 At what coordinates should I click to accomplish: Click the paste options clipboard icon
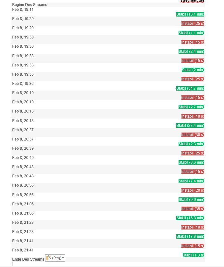click(x=49, y=258)
